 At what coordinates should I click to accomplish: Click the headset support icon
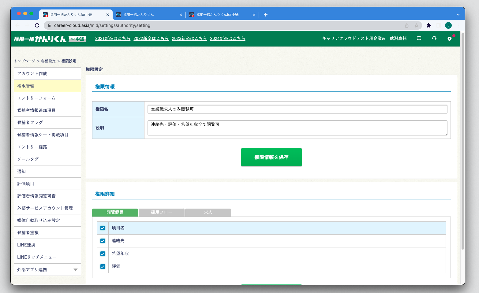pos(434,38)
